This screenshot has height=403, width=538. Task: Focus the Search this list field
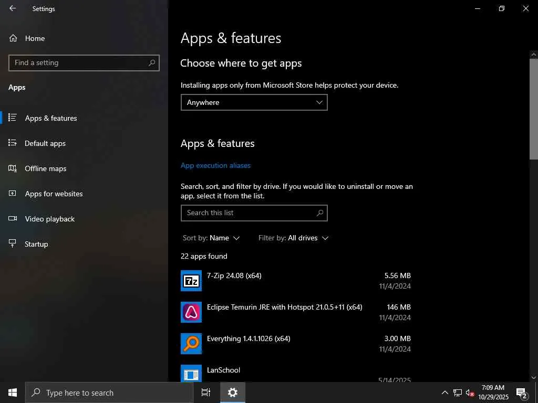[254, 213]
